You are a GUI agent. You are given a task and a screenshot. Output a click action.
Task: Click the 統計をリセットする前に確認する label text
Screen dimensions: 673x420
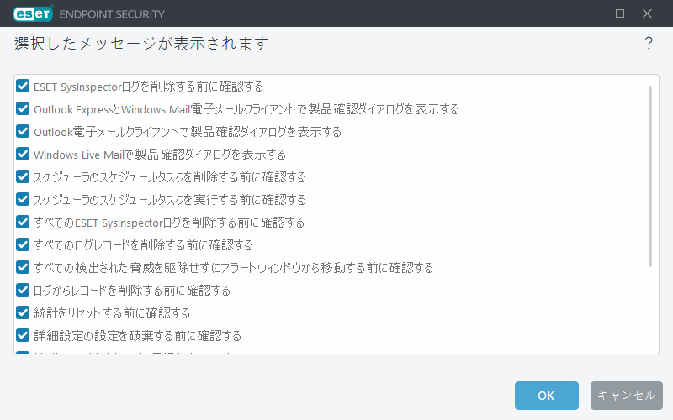click(112, 313)
